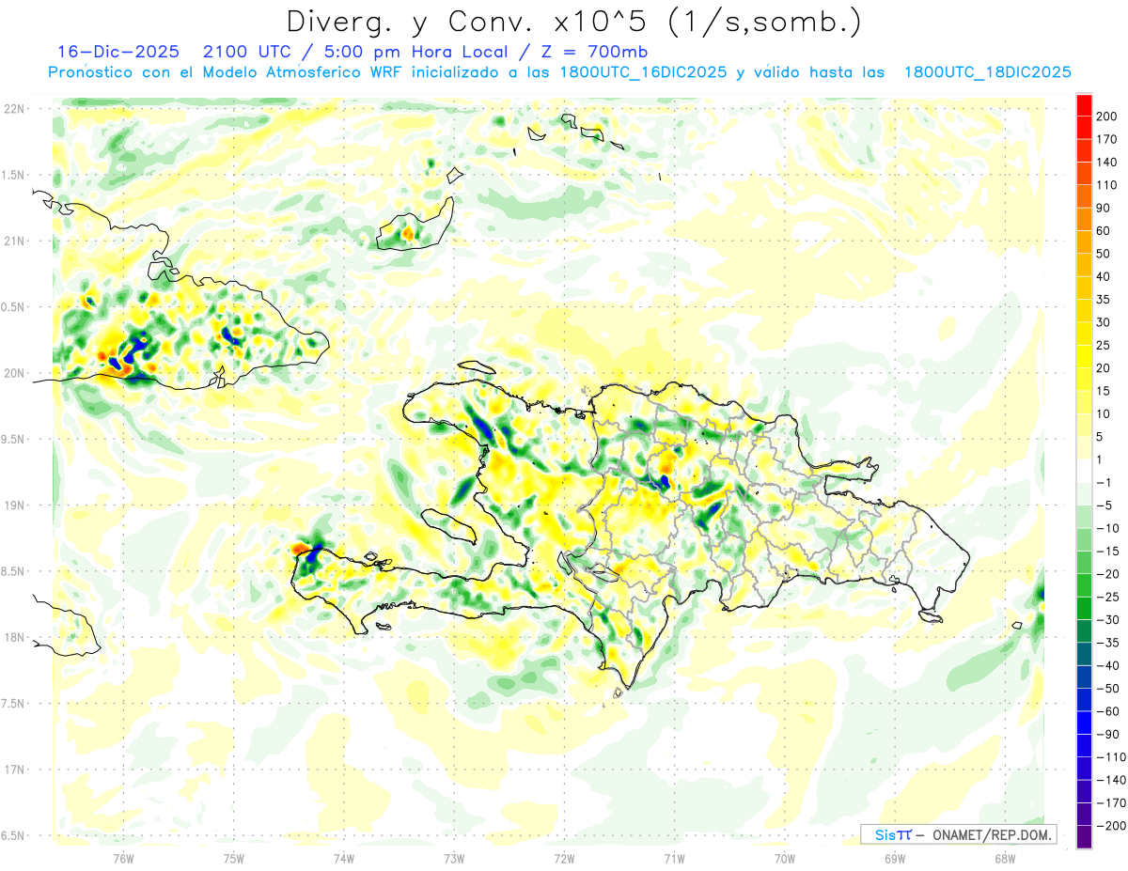Select the purple bottom swatch below -200
Screen dimensions: 1128x871
coord(1084,836)
